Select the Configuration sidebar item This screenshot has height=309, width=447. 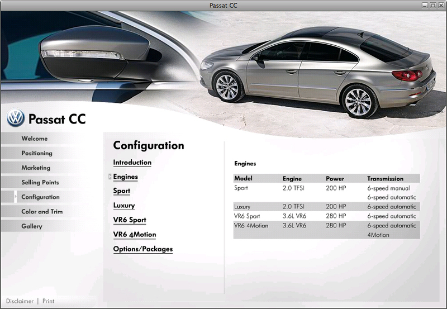pos(40,197)
